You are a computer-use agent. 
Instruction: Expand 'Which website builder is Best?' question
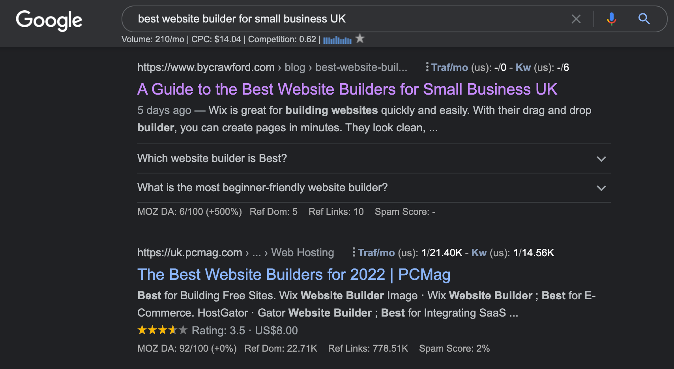click(x=374, y=158)
